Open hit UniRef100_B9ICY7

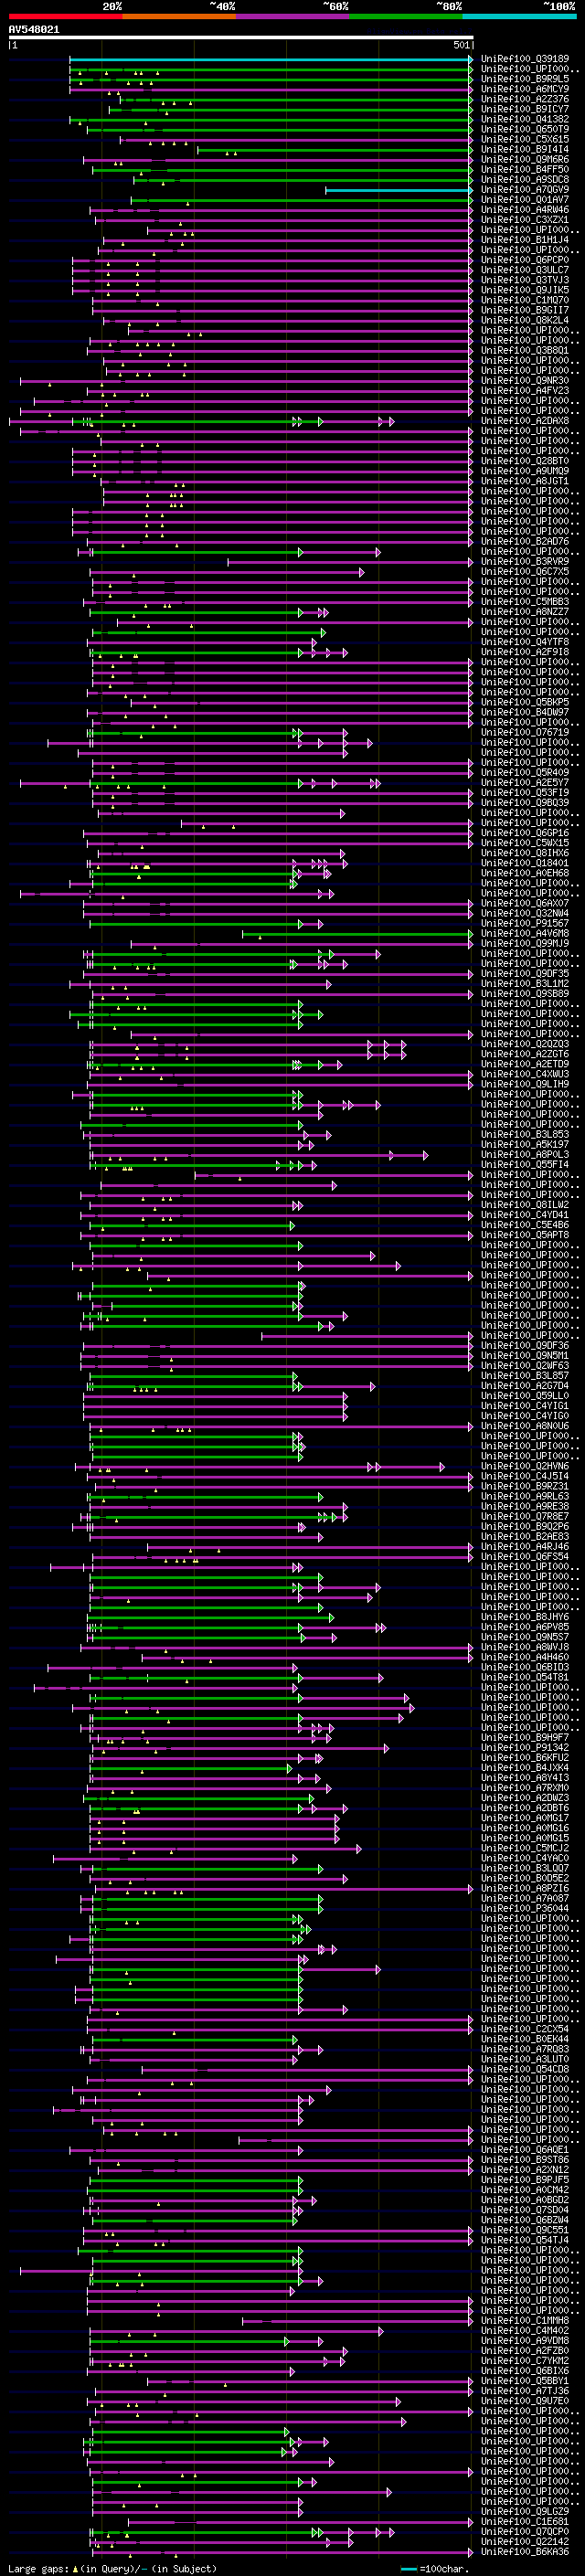(x=524, y=109)
